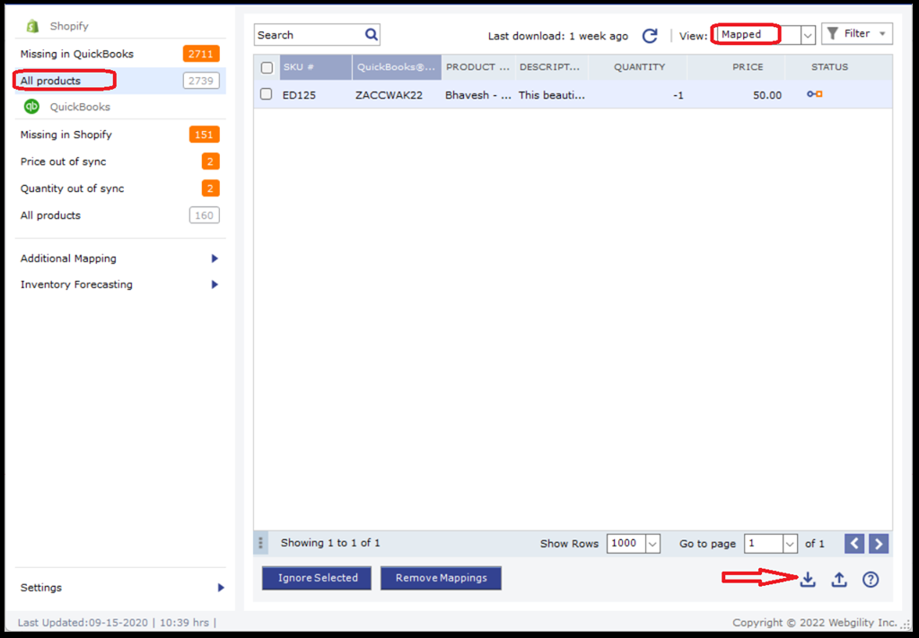The height and width of the screenshot is (638, 919).
Task: Sort by the PRICE column header
Action: (x=737, y=67)
